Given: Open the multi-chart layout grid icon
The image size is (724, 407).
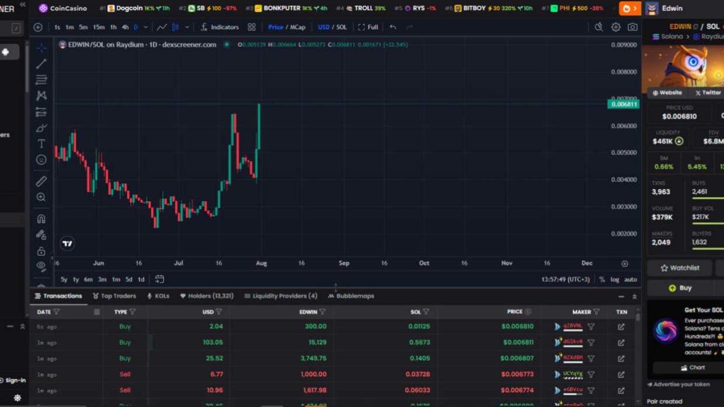Looking at the screenshot, I should [x=252, y=27].
